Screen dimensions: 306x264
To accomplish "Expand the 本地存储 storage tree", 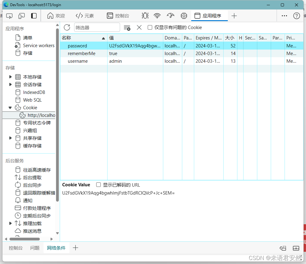I will pos(9,77).
